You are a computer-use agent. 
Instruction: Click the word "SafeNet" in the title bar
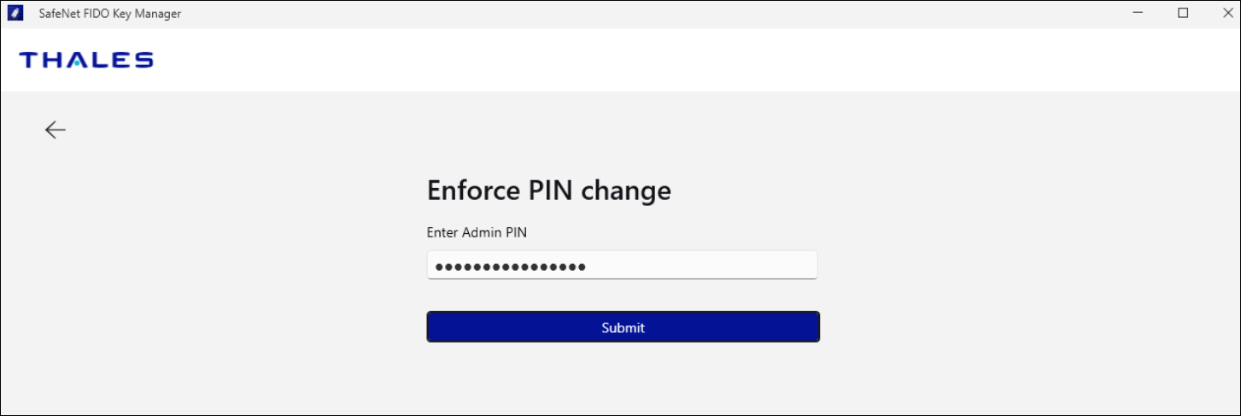click(x=58, y=14)
